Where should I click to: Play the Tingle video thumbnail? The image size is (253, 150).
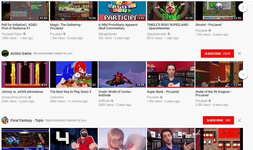[x=171, y=11]
